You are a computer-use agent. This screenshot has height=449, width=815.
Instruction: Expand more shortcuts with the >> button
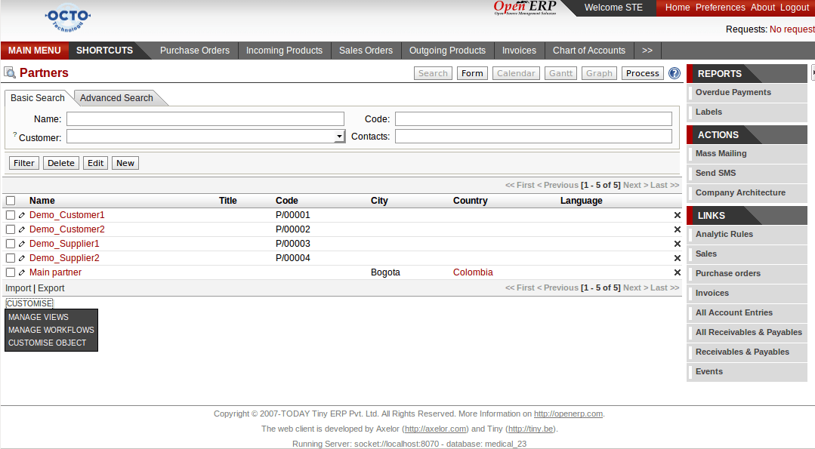[x=647, y=51]
